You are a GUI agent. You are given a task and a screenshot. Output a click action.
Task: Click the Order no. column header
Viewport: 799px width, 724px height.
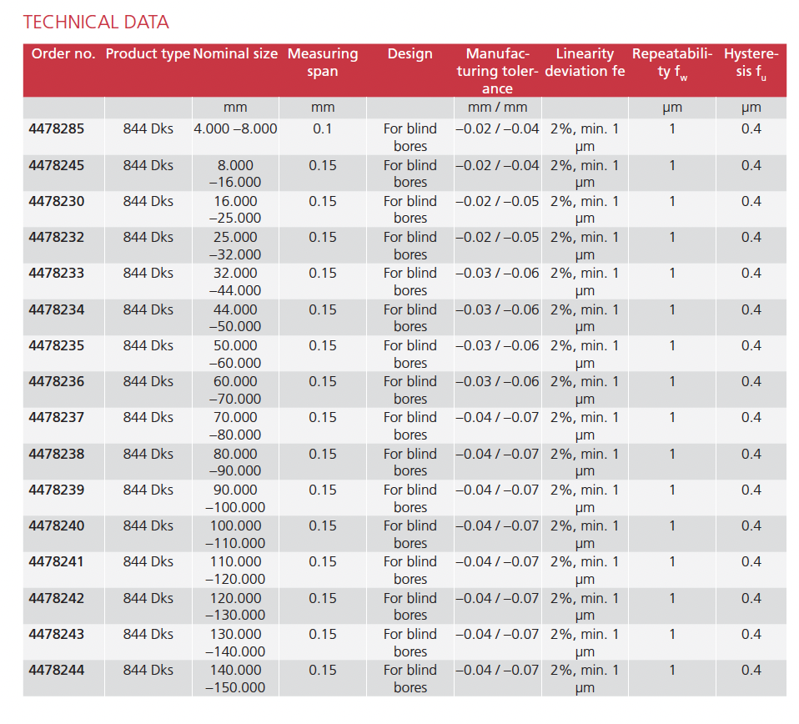pos(63,54)
